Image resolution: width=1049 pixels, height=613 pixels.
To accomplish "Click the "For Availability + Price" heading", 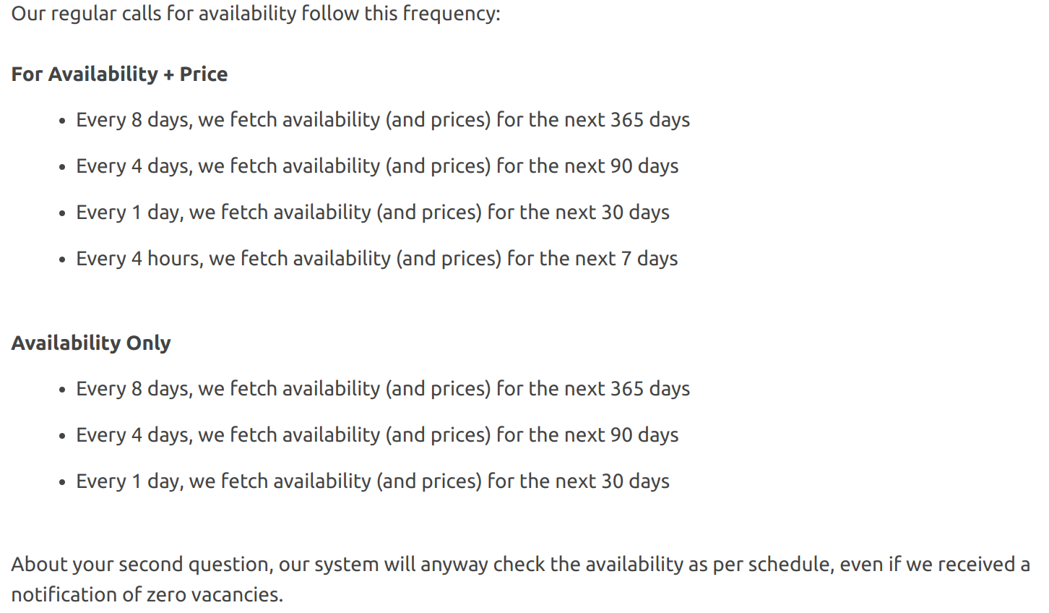I will click(119, 74).
